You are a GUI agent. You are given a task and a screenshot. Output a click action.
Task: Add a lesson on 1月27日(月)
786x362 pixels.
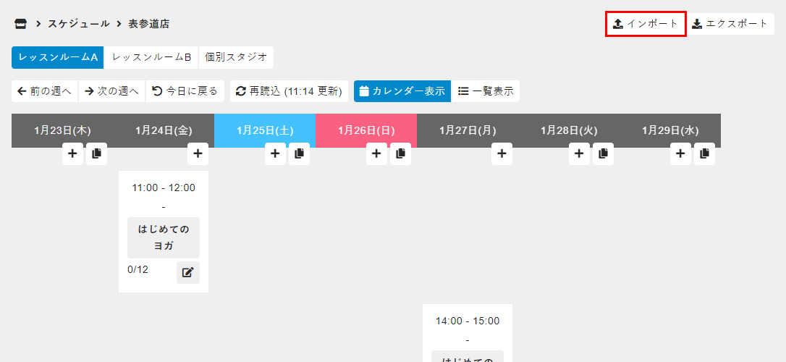click(502, 153)
